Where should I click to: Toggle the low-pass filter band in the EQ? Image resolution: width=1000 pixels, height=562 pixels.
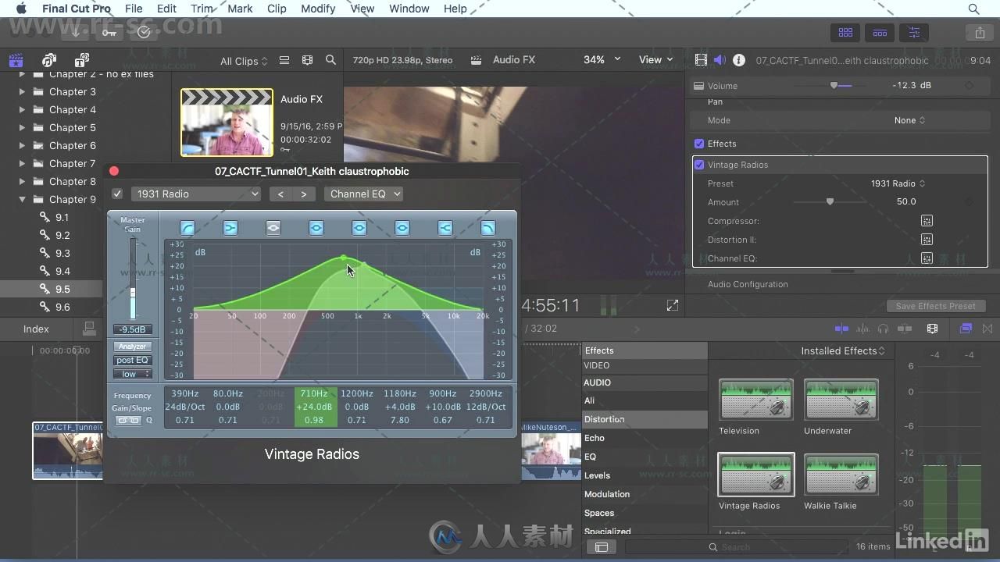pyautogui.click(x=487, y=228)
